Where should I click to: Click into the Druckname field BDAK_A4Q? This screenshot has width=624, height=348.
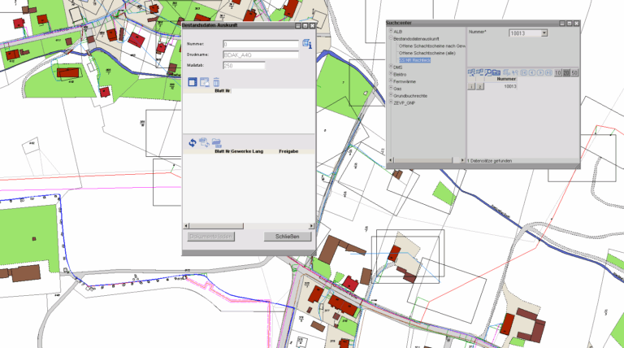[x=261, y=55]
